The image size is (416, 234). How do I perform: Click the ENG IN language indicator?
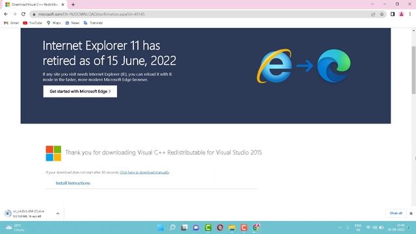pos(358,227)
